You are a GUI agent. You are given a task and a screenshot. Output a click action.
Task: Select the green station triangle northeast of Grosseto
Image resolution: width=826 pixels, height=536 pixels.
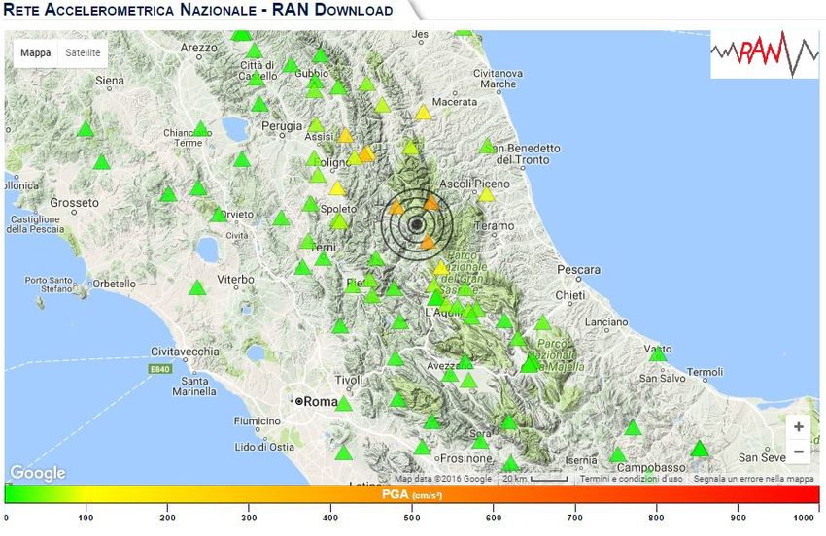point(168,194)
